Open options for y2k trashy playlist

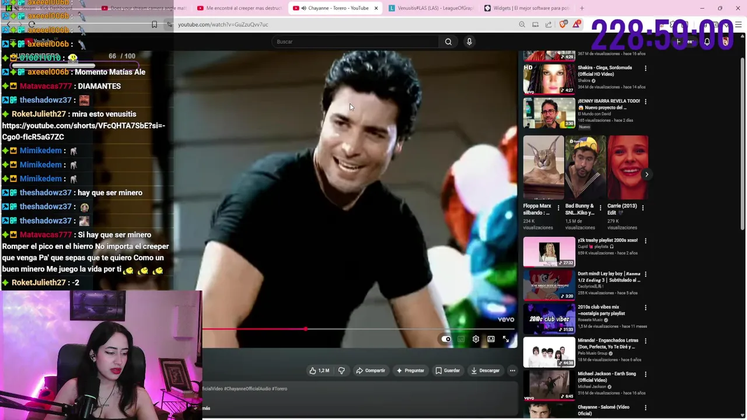point(645,241)
